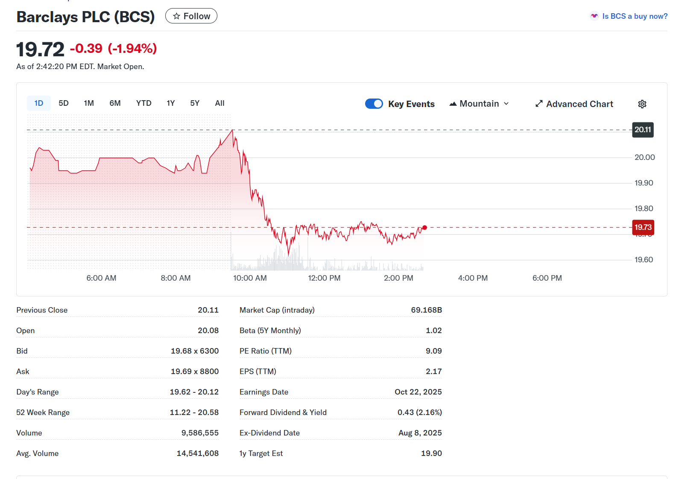
Task: Click the EPS (TTM) value 2.17
Action: click(x=433, y=372)
